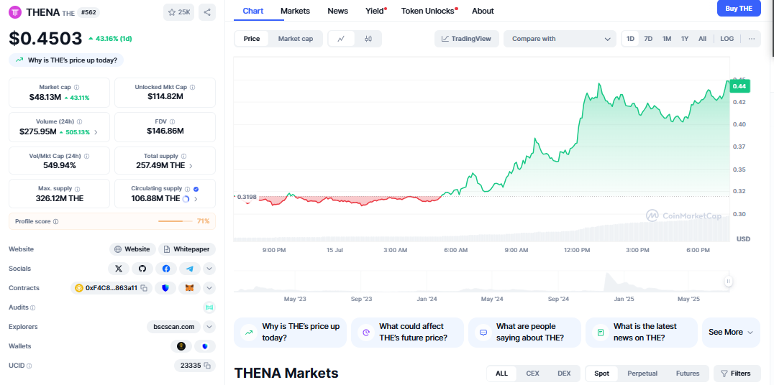Click the Unlocked Mkt Cap info icon
Screen dimensions: 774x385
tap(193, 87)
